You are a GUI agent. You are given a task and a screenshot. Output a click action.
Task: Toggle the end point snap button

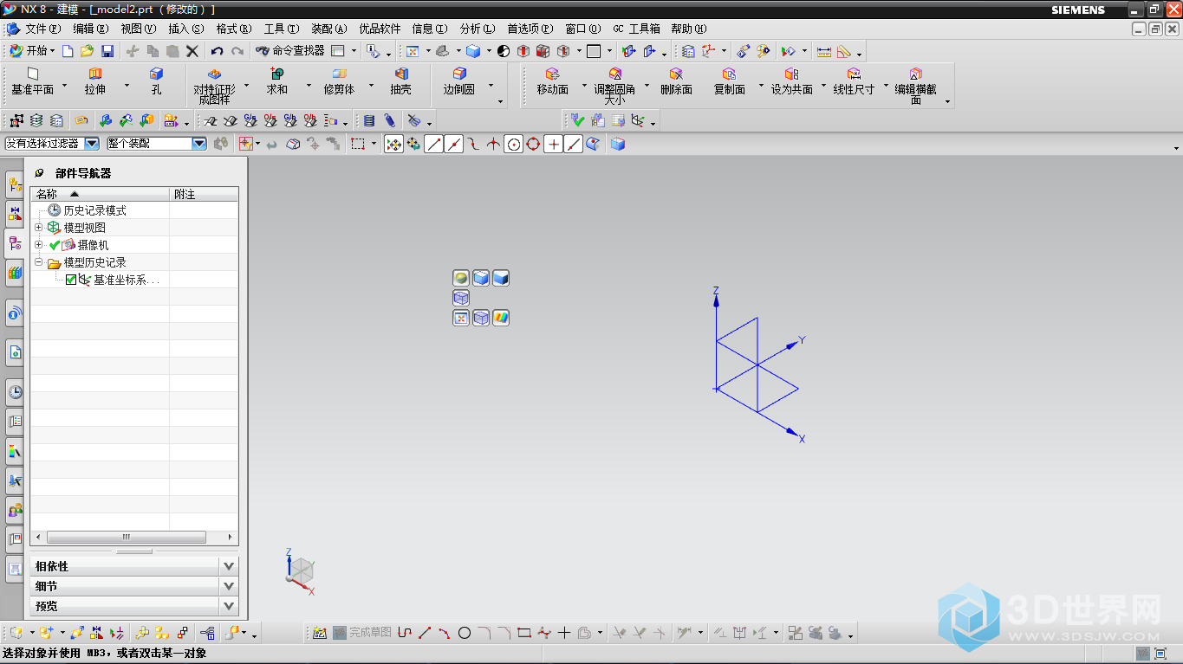(x=434, y=145)
